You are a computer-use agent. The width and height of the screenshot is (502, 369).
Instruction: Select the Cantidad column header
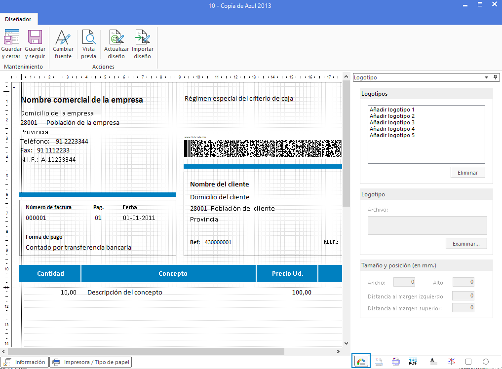click(50, 274)
